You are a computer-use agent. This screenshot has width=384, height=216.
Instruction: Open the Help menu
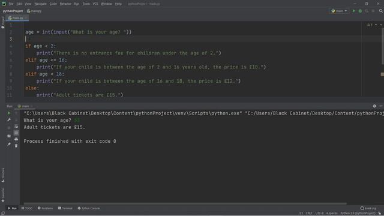(118, 4)
